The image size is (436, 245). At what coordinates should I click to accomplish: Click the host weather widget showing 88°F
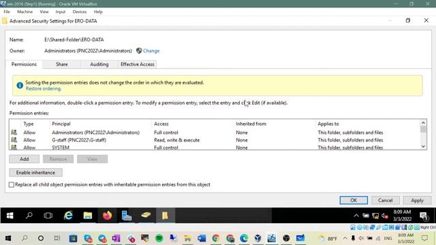(x=327, y=238)
